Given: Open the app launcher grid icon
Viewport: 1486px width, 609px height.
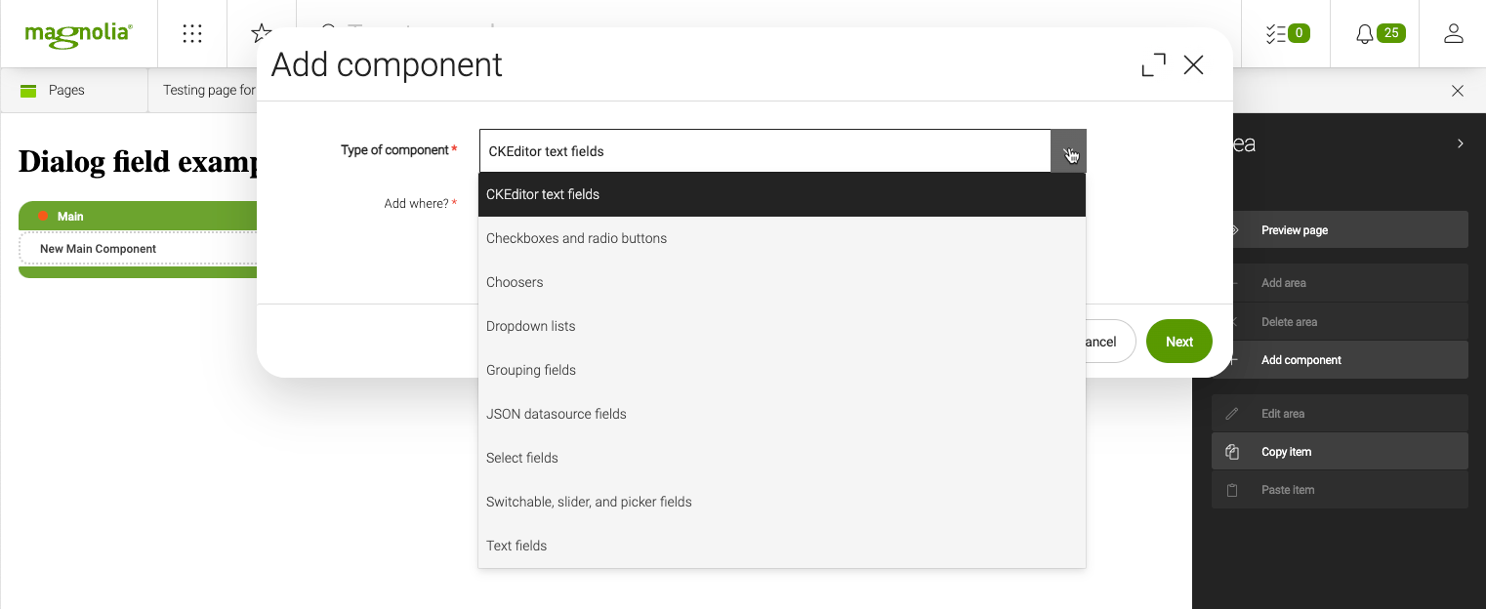Looking at the screenshot, I should tap(192, 34).
